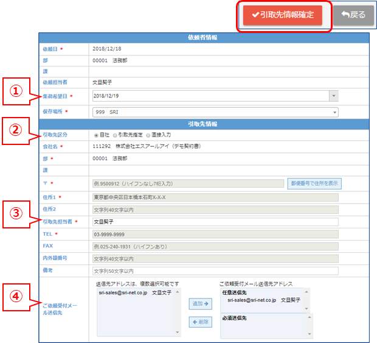Focus the FAX number input field
Screen dimensions: 377x343
pos(215,246)
